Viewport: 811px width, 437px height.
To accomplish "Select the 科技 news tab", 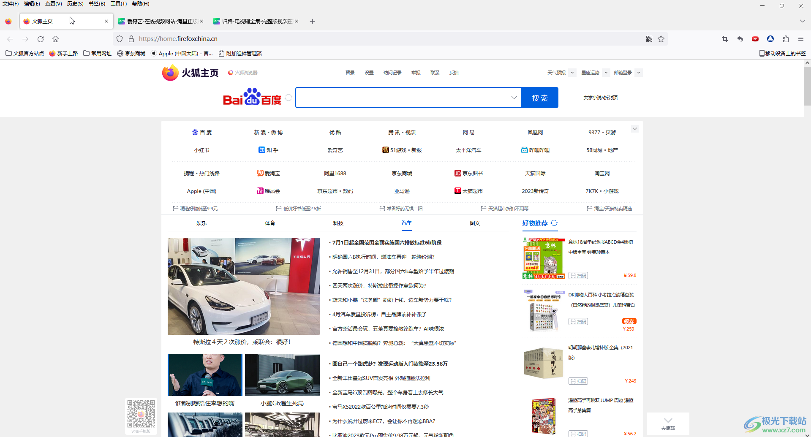I will 338,223.
